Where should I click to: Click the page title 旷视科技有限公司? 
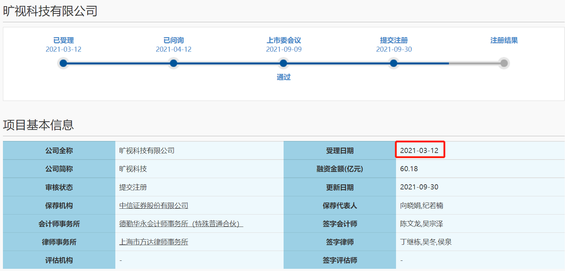pos(50,11)
